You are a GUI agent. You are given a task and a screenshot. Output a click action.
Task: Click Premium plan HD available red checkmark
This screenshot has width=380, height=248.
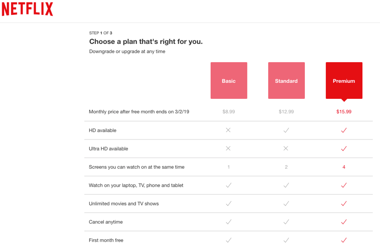[x=344, y=130]
